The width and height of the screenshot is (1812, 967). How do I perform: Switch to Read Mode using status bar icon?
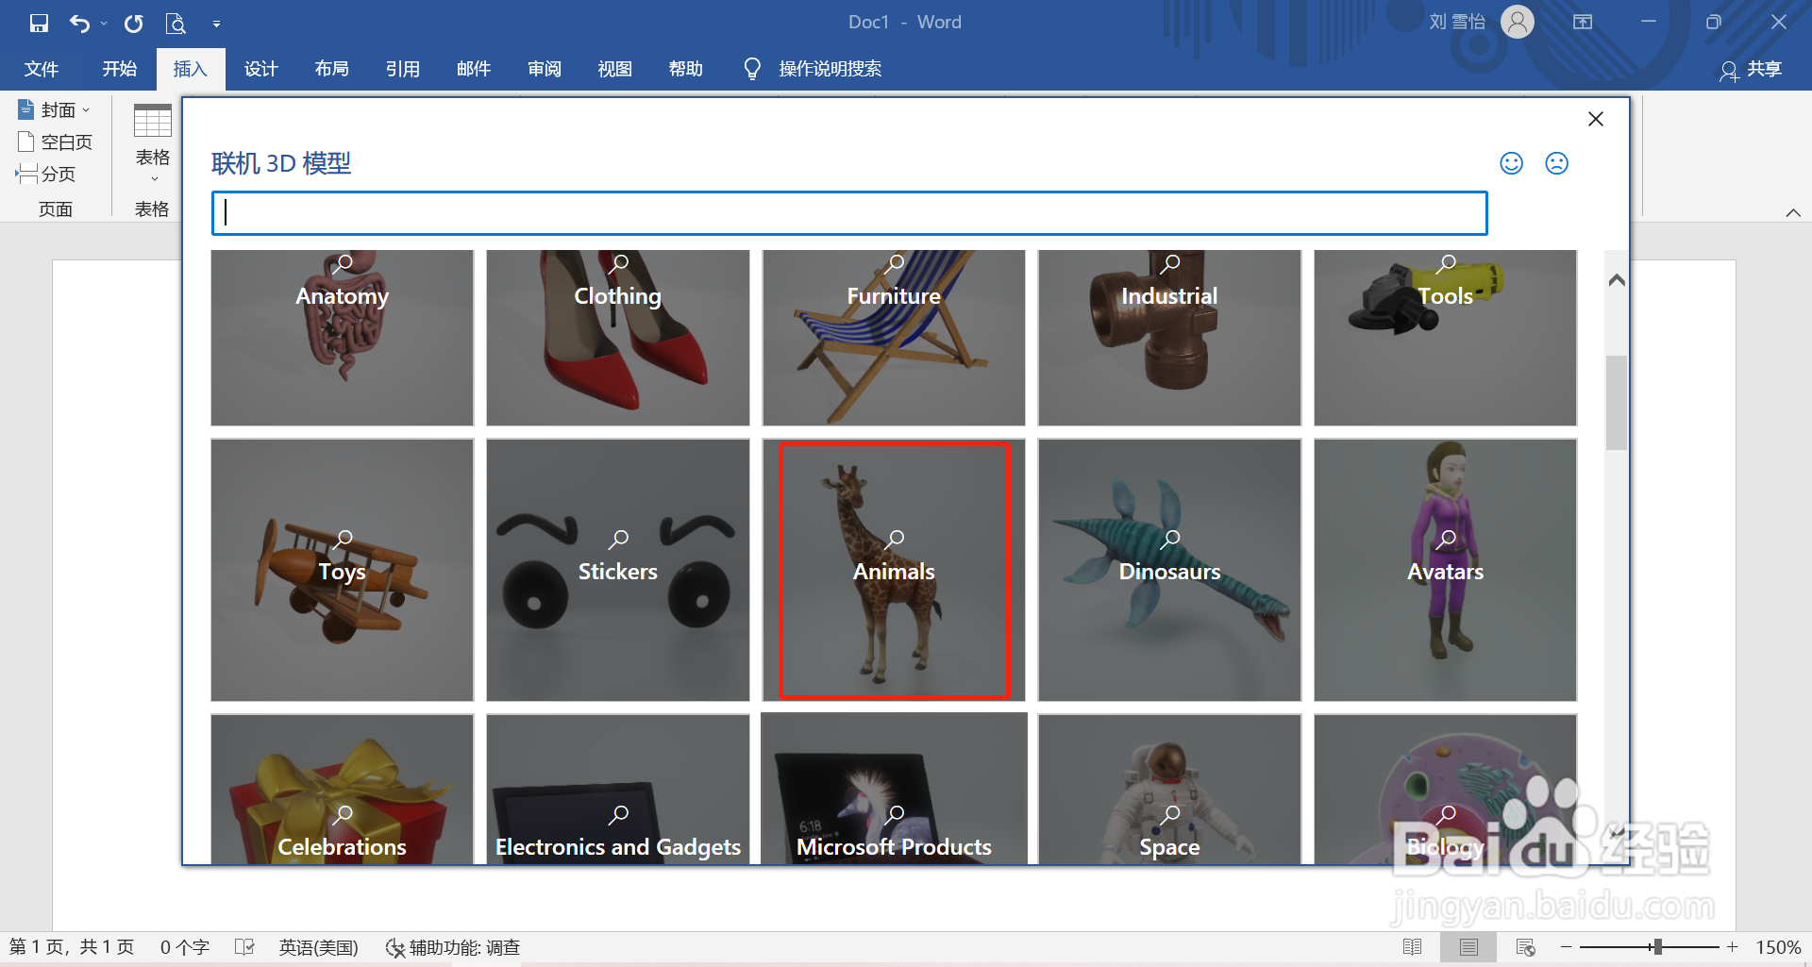tap(1413, 946)
